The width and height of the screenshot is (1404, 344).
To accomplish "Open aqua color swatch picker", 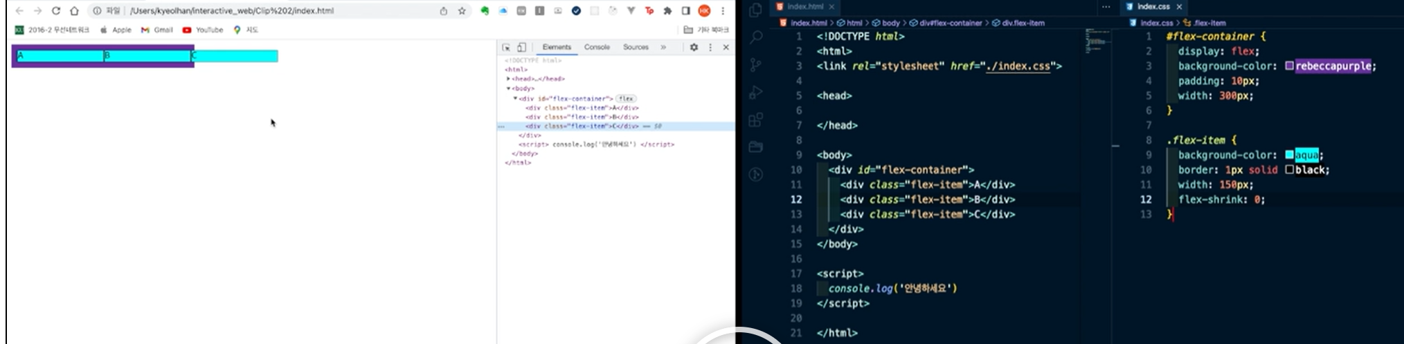I will [1289, 155].
